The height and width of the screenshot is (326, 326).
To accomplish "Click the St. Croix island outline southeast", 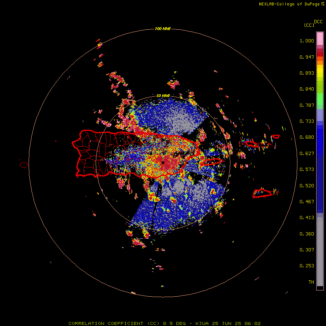I will point(266,193).
